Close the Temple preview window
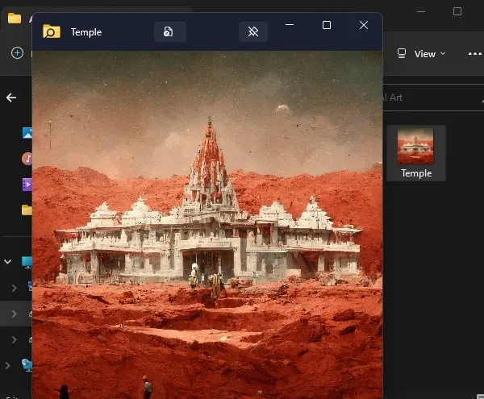 pyautogui.click(x=364, y=25)
